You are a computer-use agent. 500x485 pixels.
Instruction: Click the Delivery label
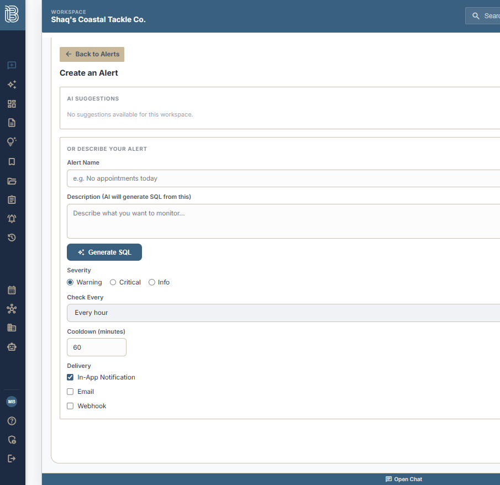(x=79, y=366)
